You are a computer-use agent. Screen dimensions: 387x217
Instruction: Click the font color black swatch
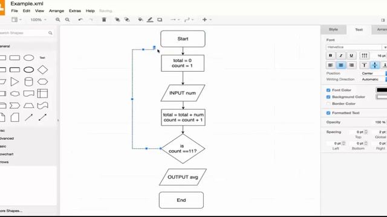pyautogui.click(x=382, y=90)
